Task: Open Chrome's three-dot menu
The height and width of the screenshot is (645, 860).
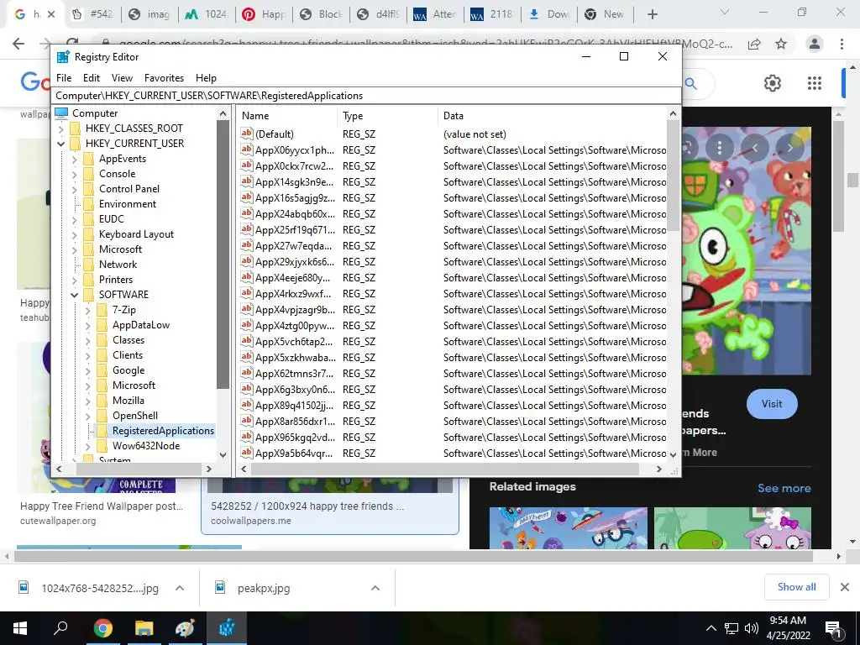Action: tap(842, 44)
